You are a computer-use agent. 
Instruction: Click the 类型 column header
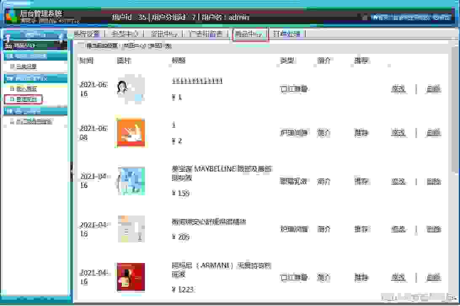(287, 61)
